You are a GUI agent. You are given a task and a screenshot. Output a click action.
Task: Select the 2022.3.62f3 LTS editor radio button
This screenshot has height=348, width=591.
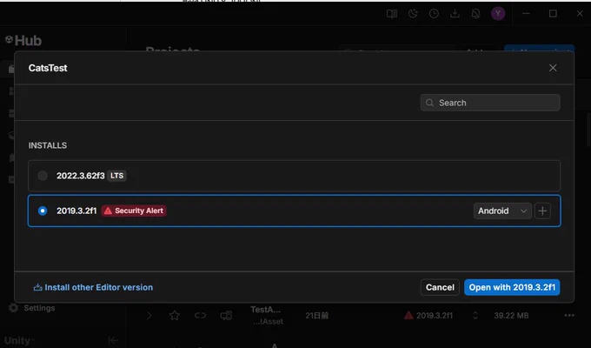coord(43,176)
